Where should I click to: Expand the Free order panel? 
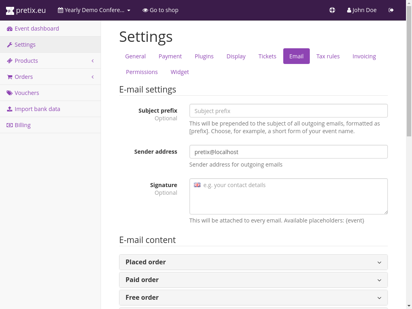[x=253, y=297]
